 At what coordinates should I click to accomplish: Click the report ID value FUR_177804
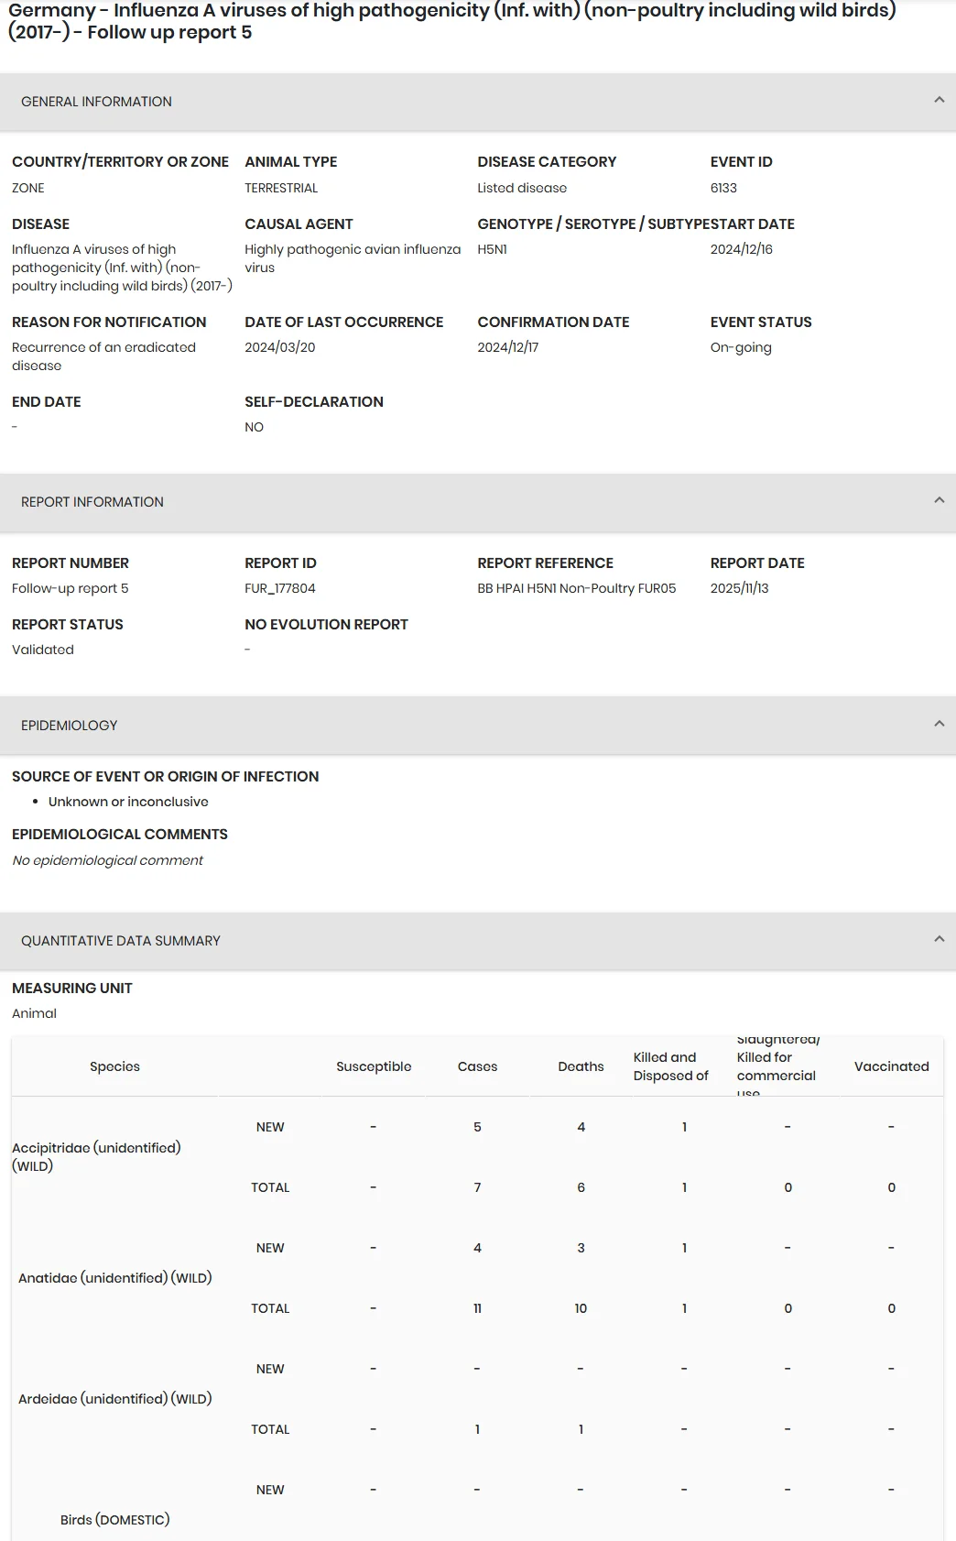tap(280, 588)
